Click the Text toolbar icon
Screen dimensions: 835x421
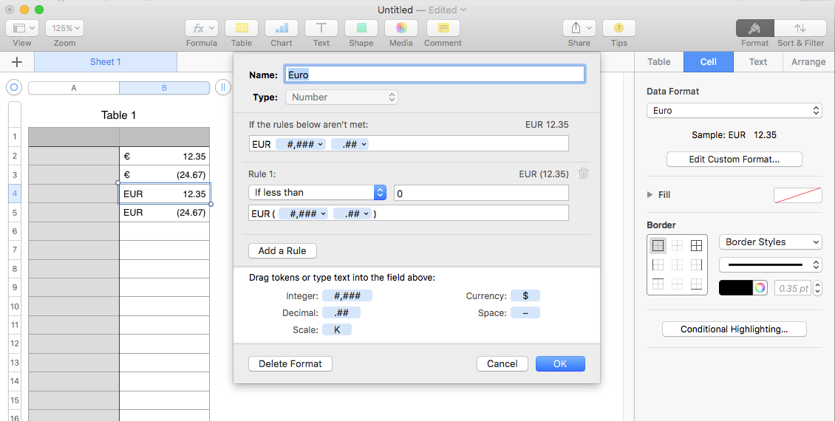click(x=321, y=28)
